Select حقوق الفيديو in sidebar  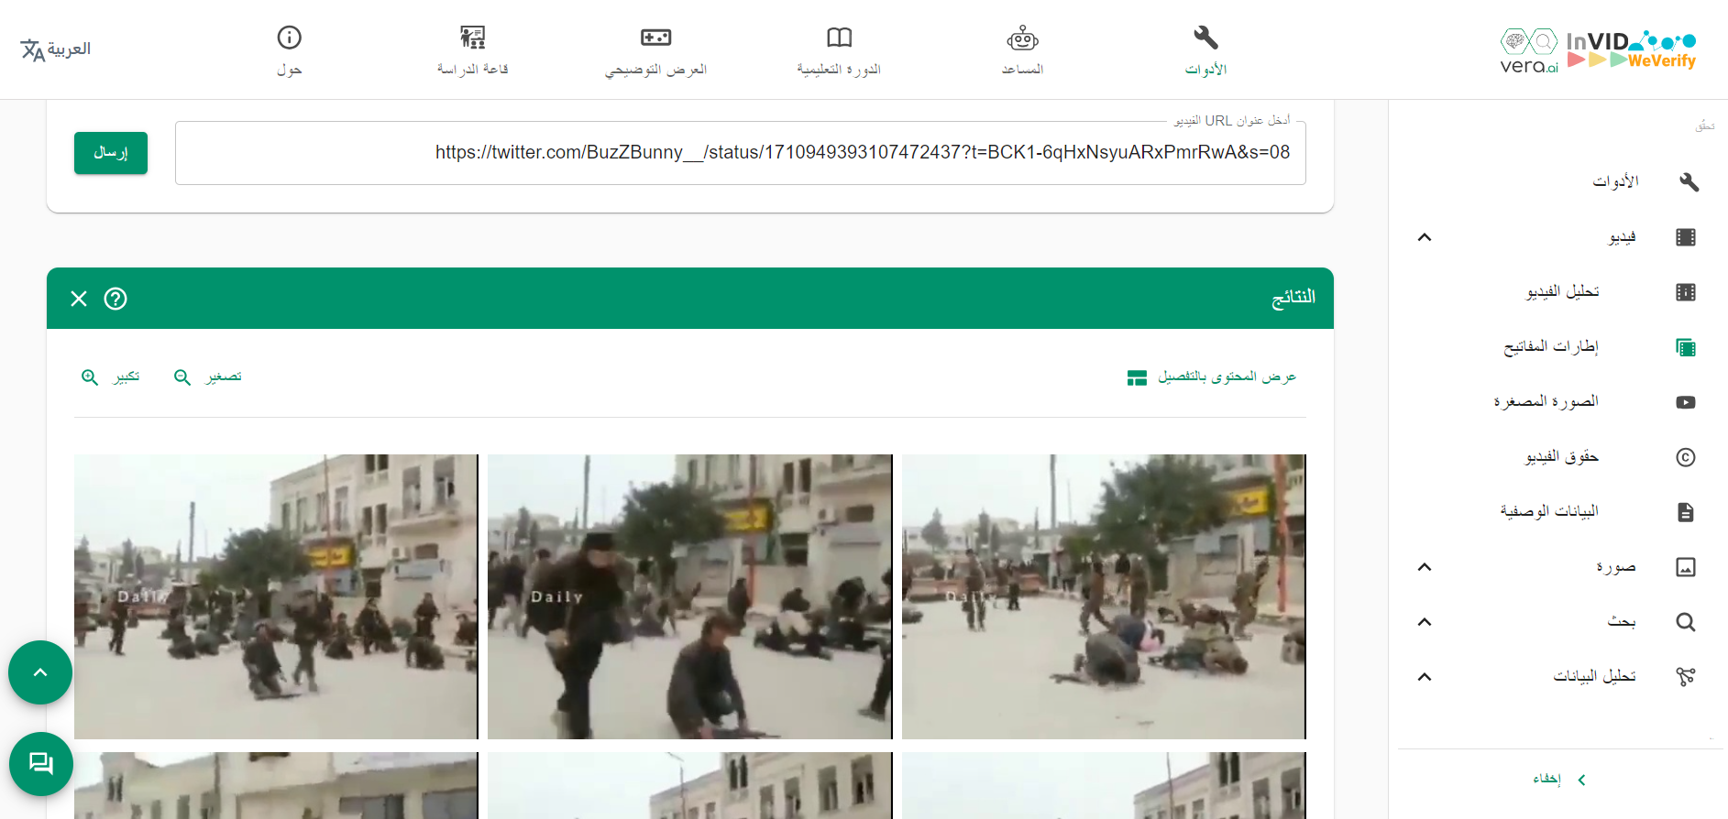(x=1562, y=456)
